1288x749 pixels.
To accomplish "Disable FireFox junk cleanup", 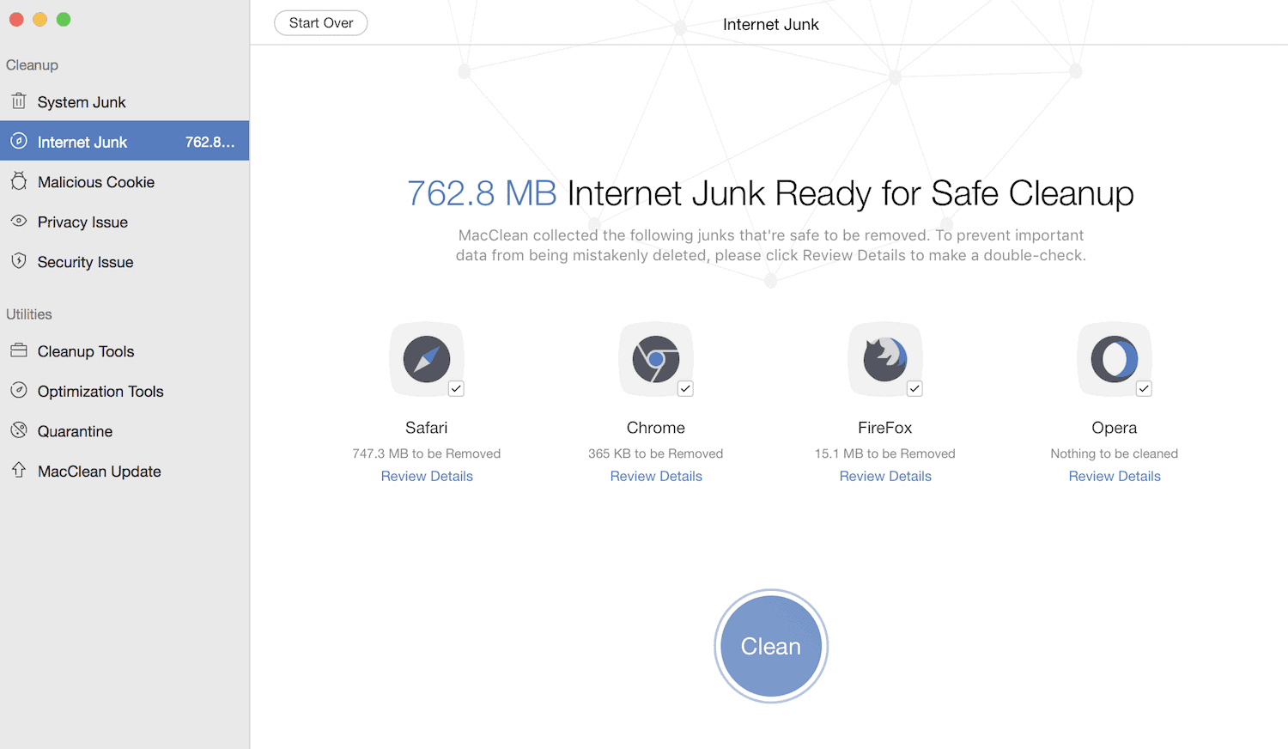I will tap(914, 388).
